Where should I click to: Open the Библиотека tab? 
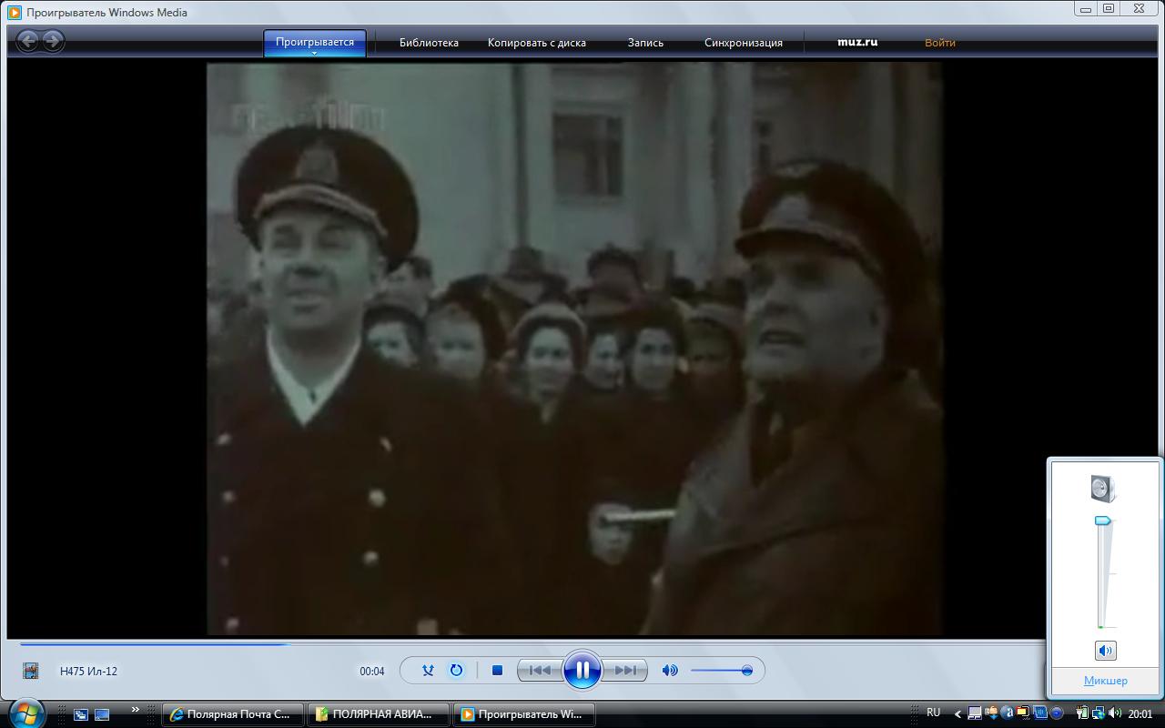pos(429,43)
